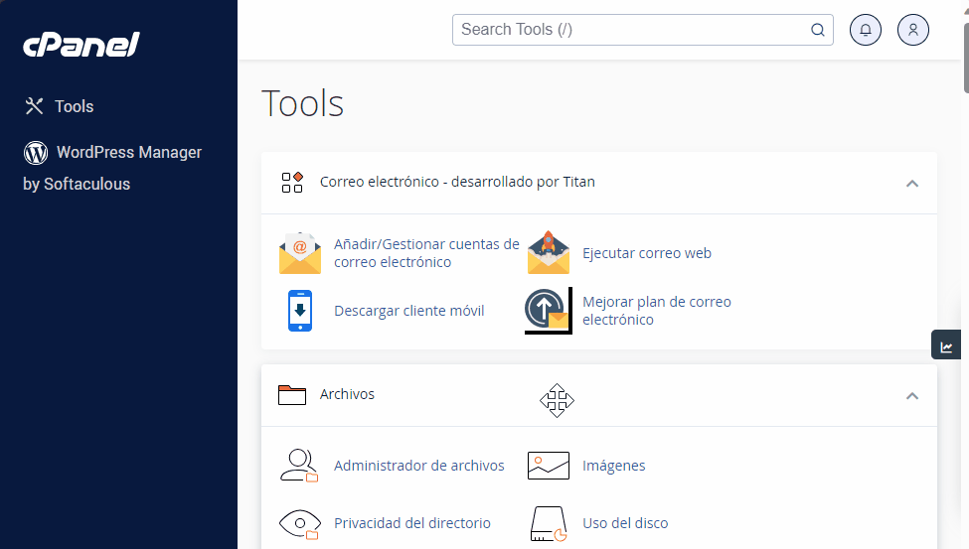Open WordPress Manager by Softaculous
This screenshot has height=549, width=969.
(x=112, y=168)
